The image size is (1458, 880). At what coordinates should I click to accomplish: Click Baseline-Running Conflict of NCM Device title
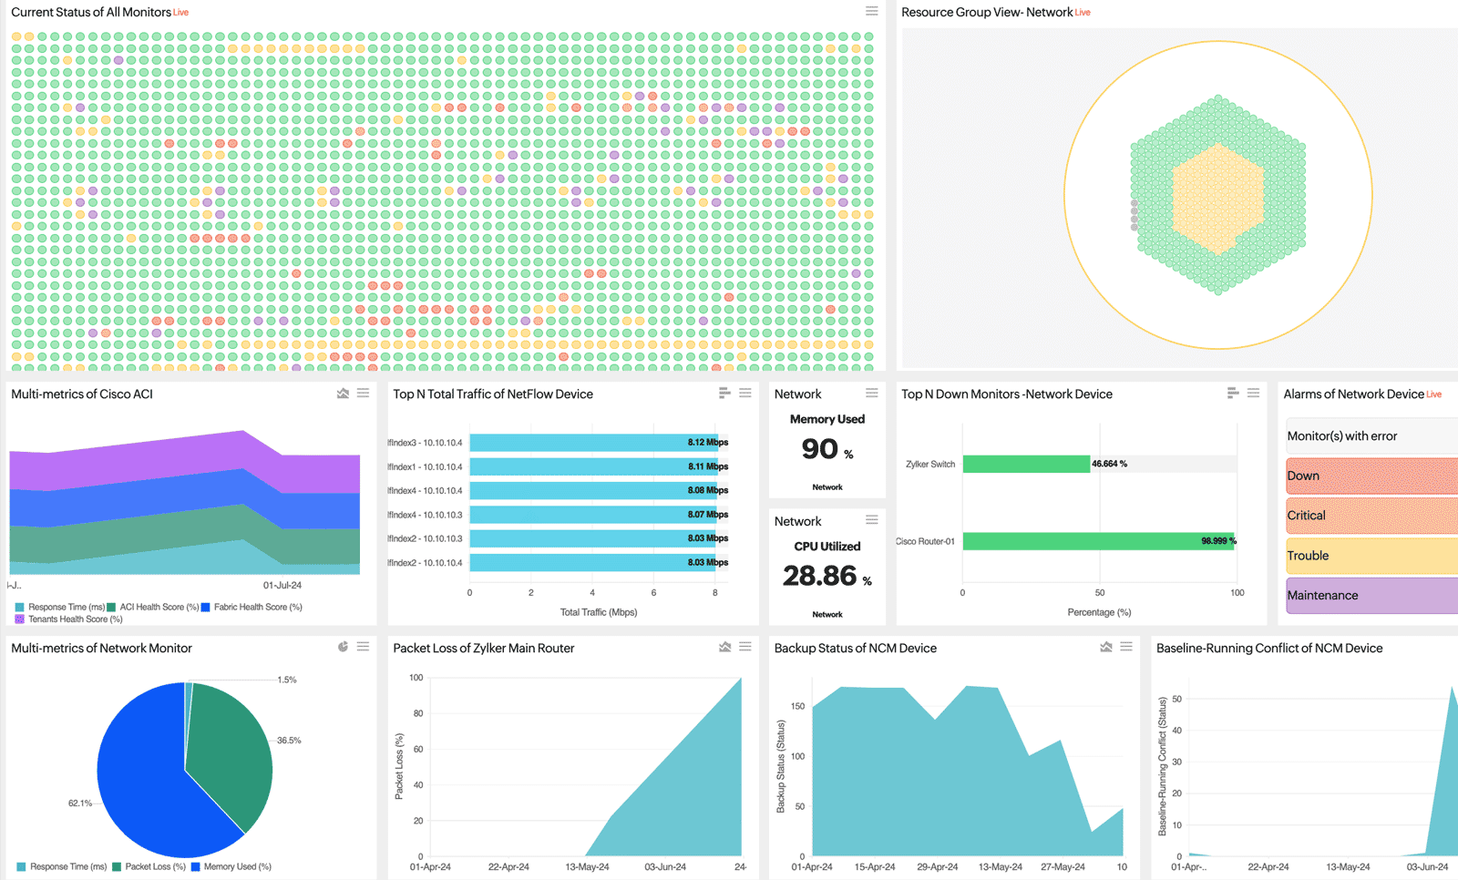pyautogui.click(x=1269, y=648)
